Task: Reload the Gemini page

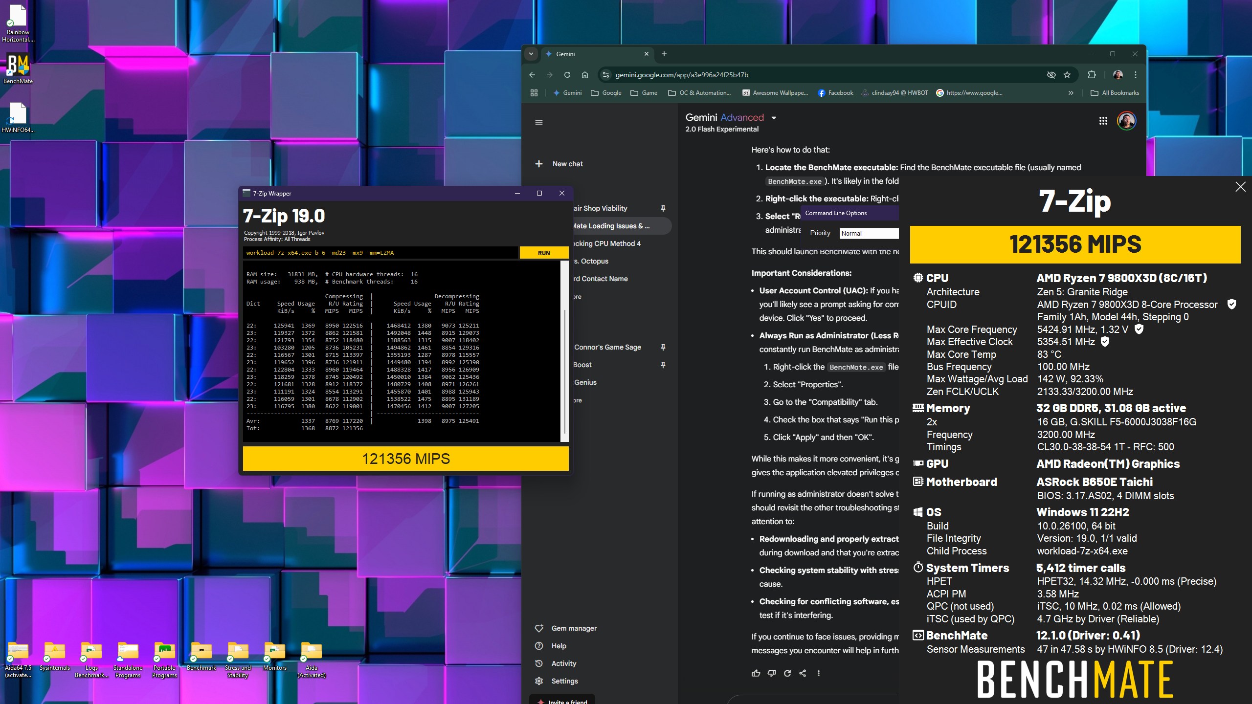Action: [x=567, y=75]
